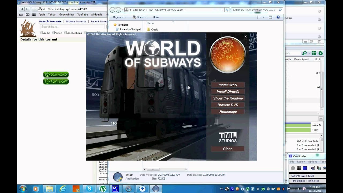Open the bookmarks book icon
This screenshot has height=193, width=343.
coord(27,15)
